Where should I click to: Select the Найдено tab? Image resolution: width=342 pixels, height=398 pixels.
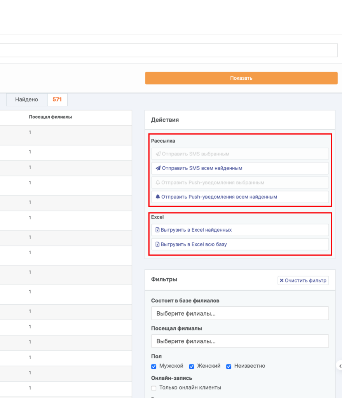click(26, 99)
